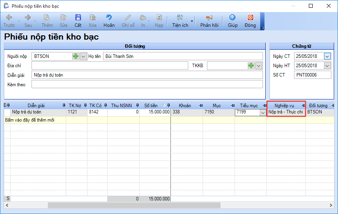
Task: Click the Ghi sổ post icon
Action: (x=128, y=21)
